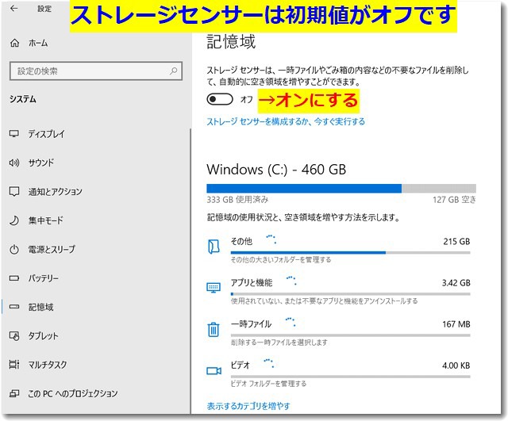Image resolution: width=508 pixels, height=421 pixels.
Task: Click Windows (C:) storage usage bar
Action: [341, 189]
